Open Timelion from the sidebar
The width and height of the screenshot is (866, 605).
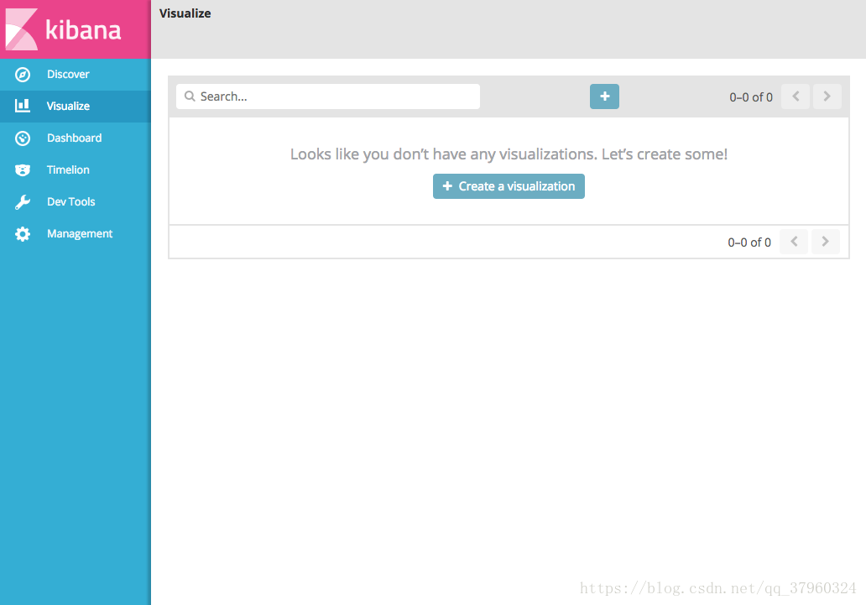pyautogui.click(x=76, y=170)
